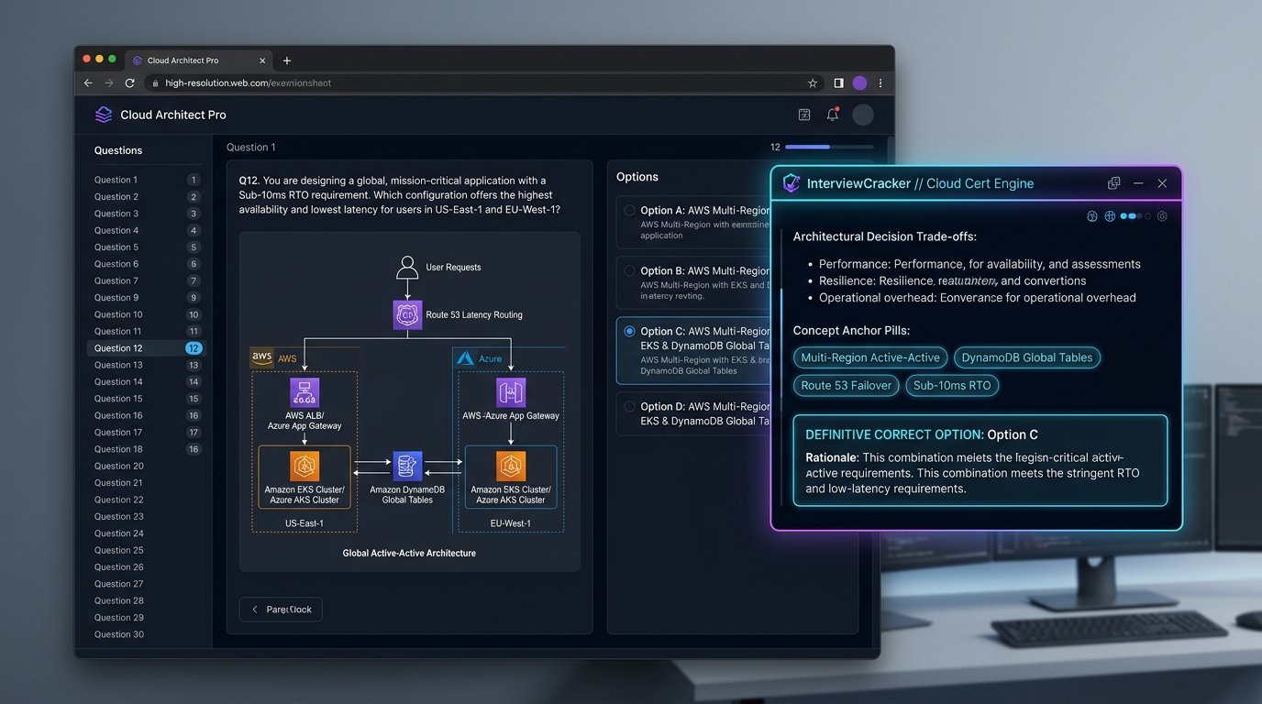The width and height of the screenshot is (1262, 704).
Task: Click the Questions heading in the sidebar
Action: point(118,150)
